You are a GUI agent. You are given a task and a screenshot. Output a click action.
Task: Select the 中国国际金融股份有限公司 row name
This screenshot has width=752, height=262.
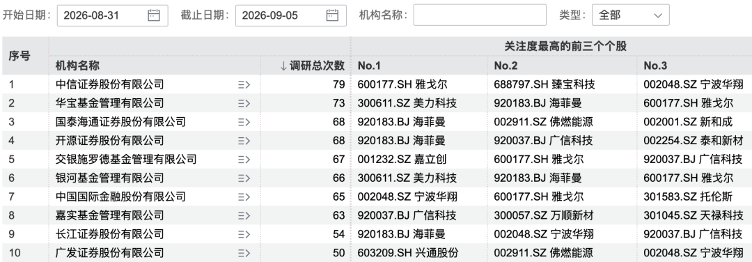coord(121,197)
